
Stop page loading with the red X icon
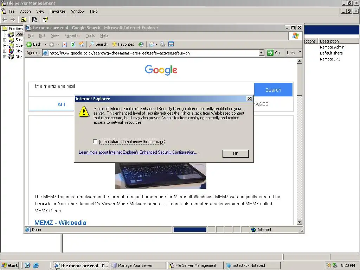pos(65,45)
